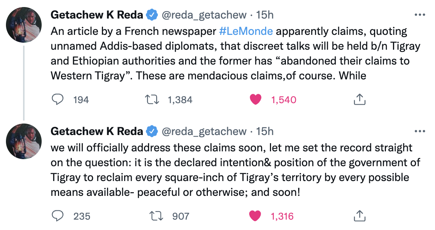The width and height of the screenshot is (435, 230).
Task: Click the verified badge on first tweet
Action: [151, 15]
